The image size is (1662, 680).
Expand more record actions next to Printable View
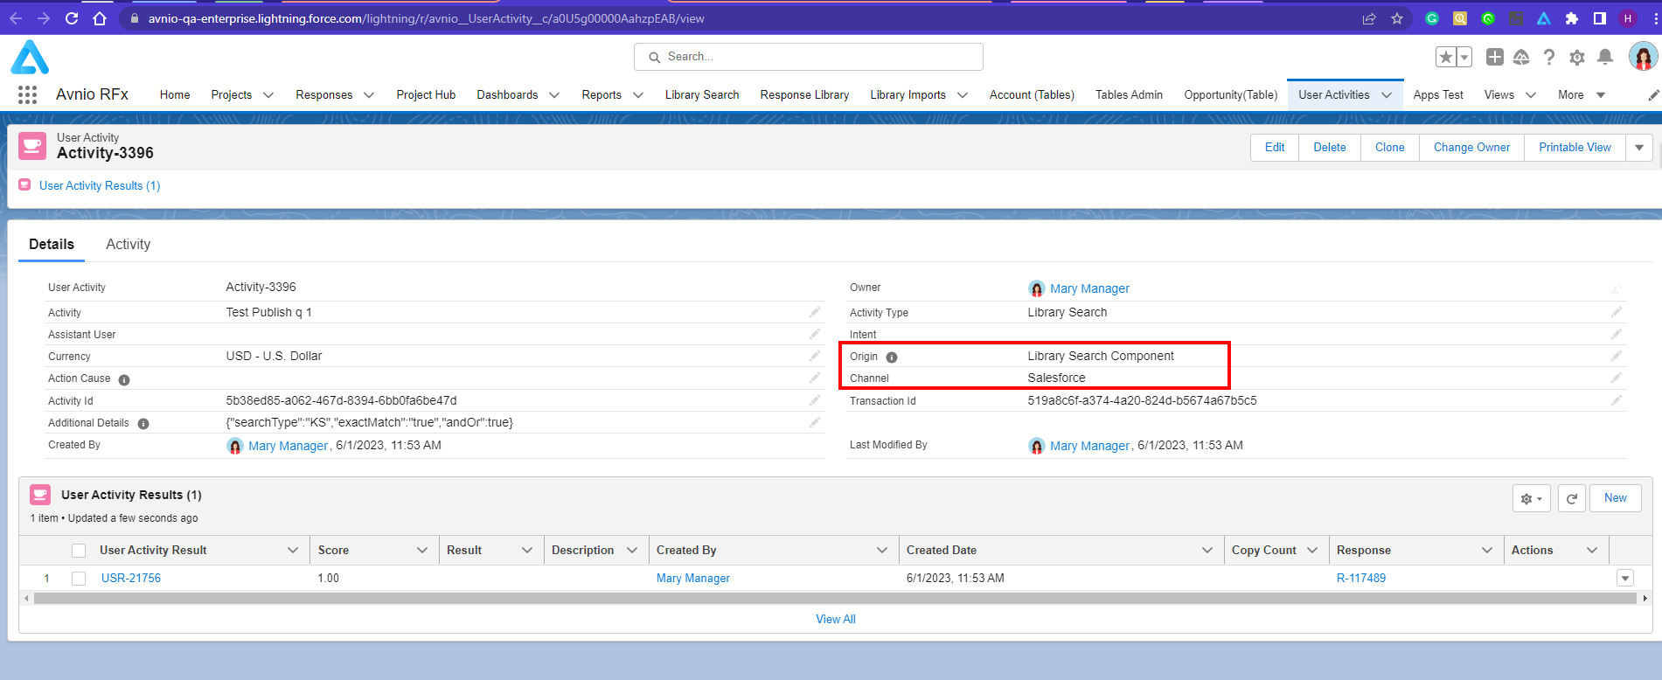[1639, 148]
